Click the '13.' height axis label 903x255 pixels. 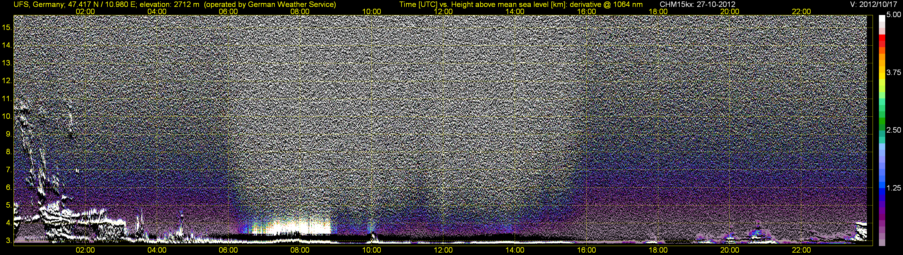(7, 63)
